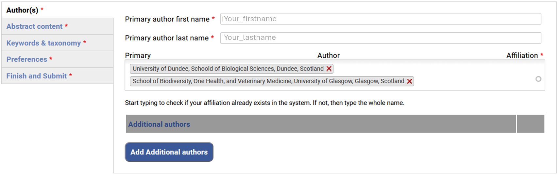Click the Affiliation label above the box
Image resolution: width=560 pixels, height=177 pixels.
pyautogui.click(x=522, y=56)
